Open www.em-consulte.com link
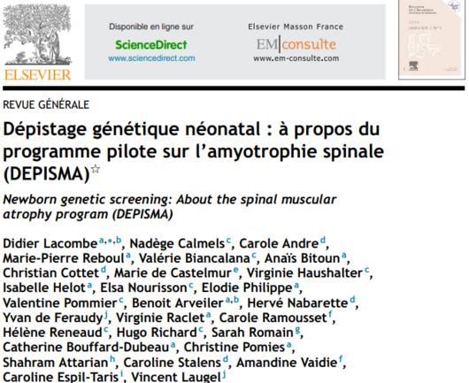Viewport: 469px width, 383px height. pyautogui.click(x=296, y=58)
